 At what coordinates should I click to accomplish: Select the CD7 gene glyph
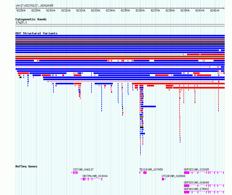(x=75, y=173)
